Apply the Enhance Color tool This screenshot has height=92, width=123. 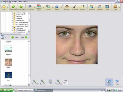tap(39, 7)
